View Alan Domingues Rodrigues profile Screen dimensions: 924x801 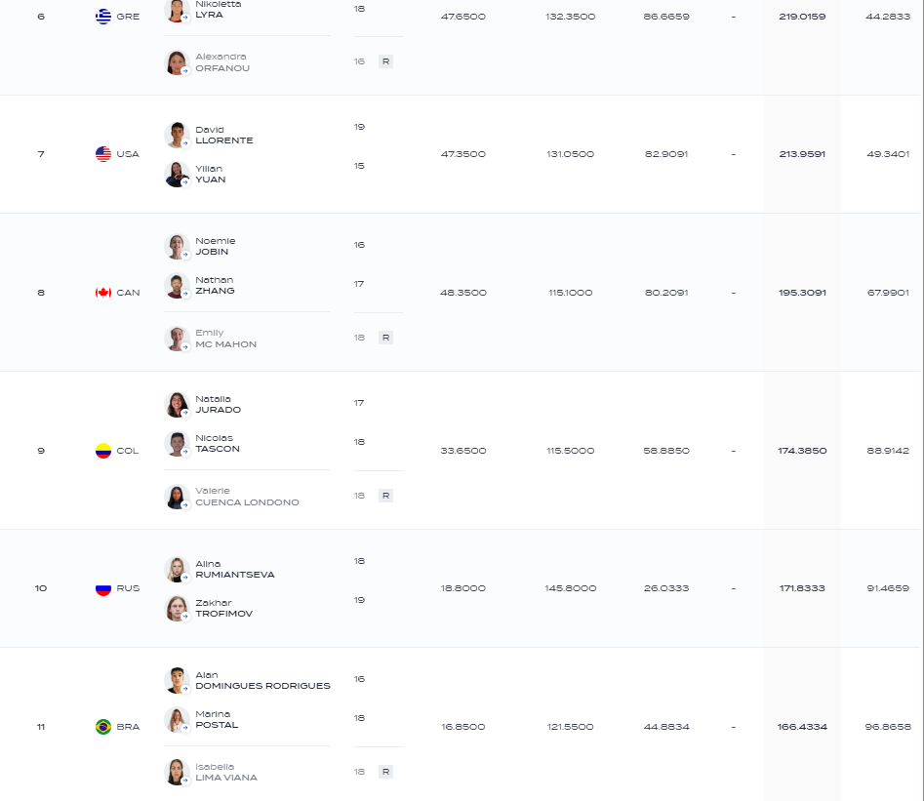(262, 680)
